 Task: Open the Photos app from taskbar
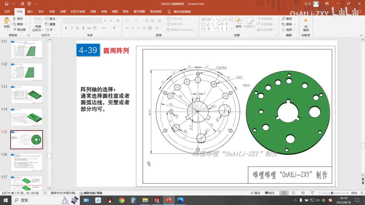click(180, 200)
